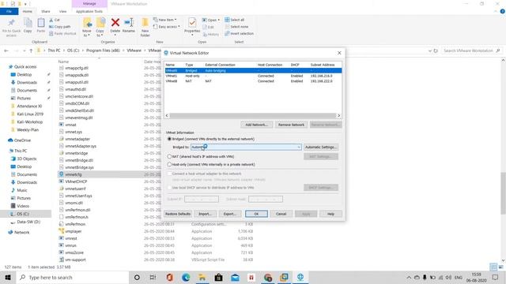The height and width of the screenshot is (284, 506).
Task: Click the Up one level arrow
Action: click(x=31, y=50)
